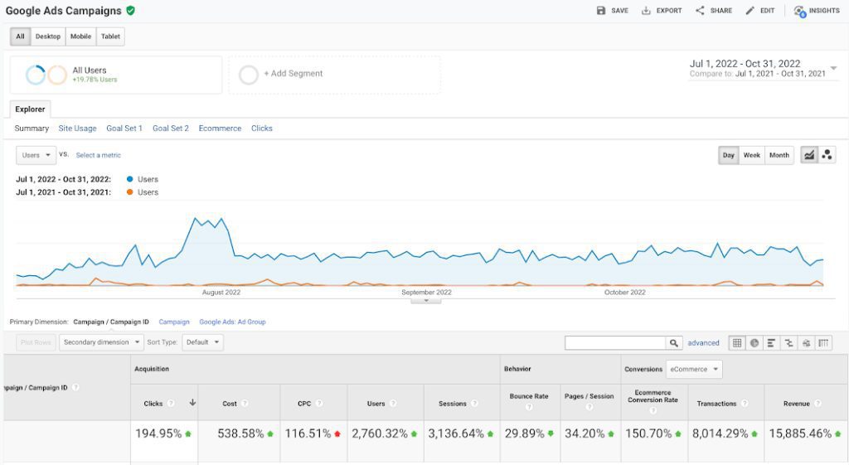
Task: Select the Mobile device filter
Action: (80, 36)
